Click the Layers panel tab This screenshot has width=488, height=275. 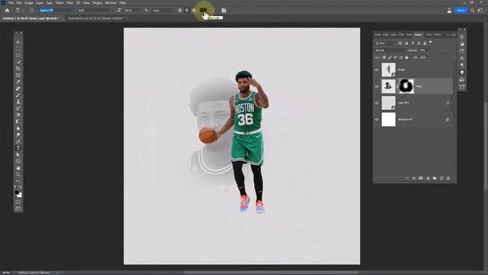(x=419, y=34)
